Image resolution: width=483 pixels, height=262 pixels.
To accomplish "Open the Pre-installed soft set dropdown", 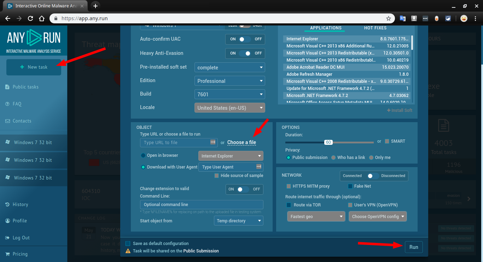I will 230,67.
